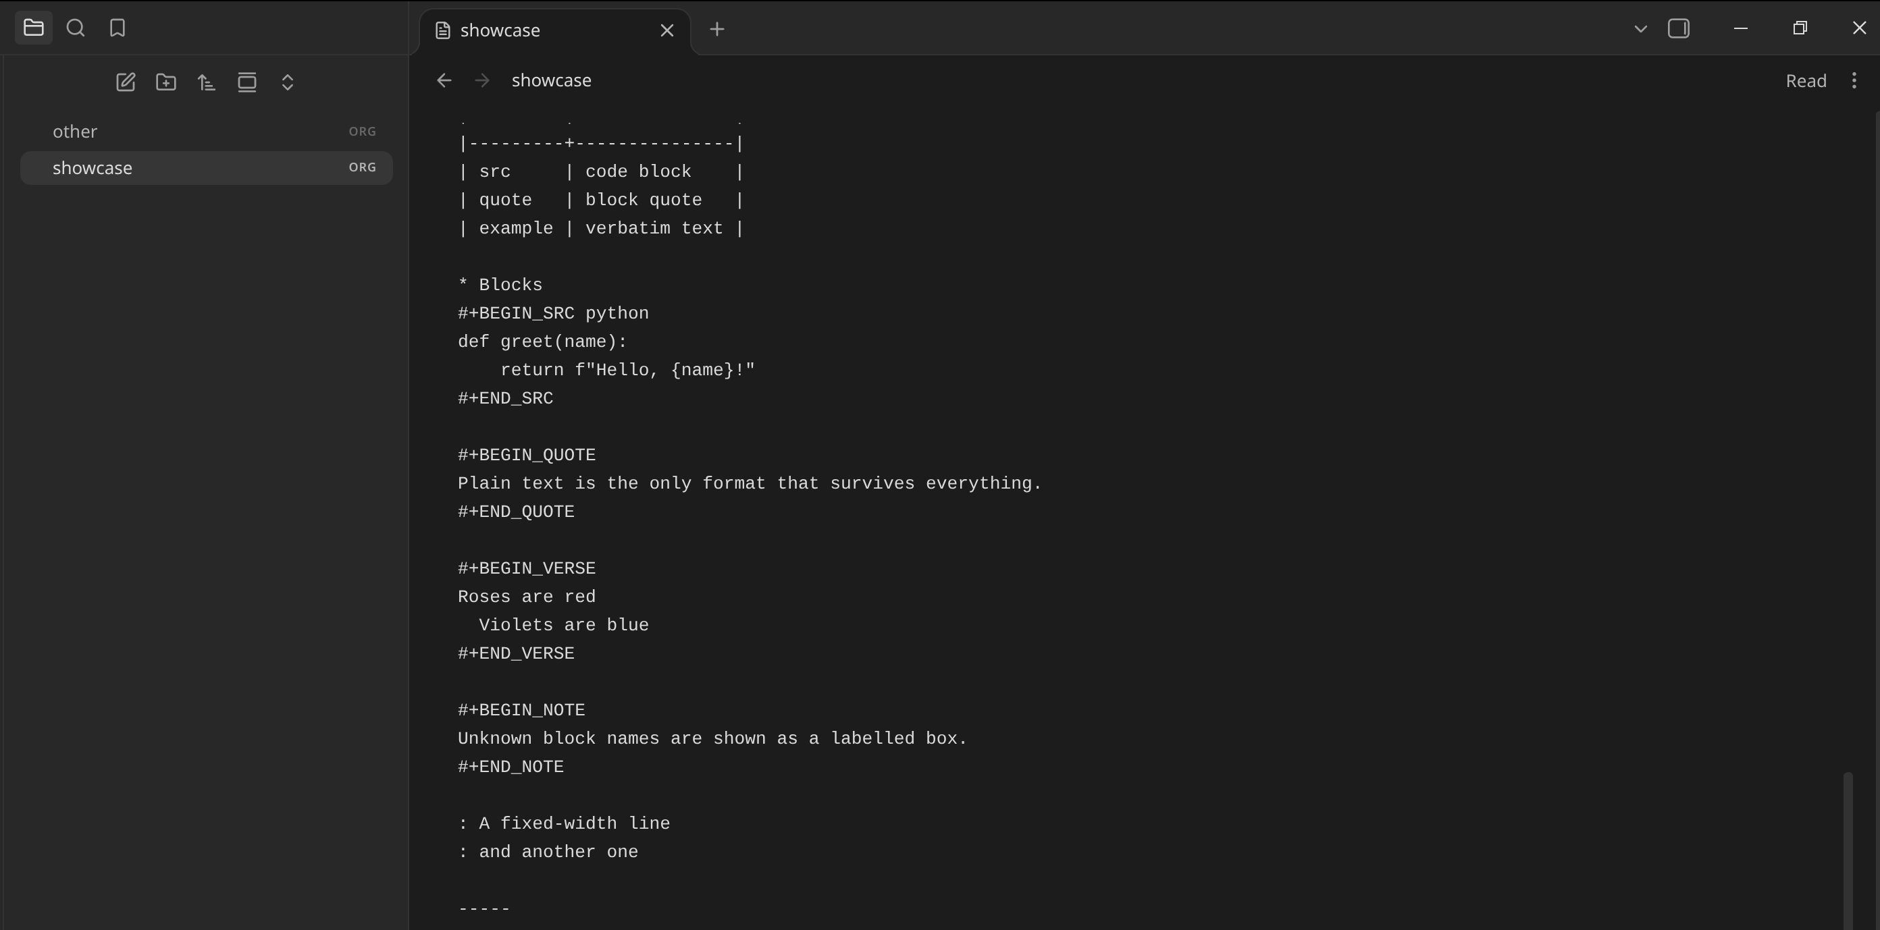Click the '| src | code block |' table row
The image size is (1880, 930).
click(600, 172)
